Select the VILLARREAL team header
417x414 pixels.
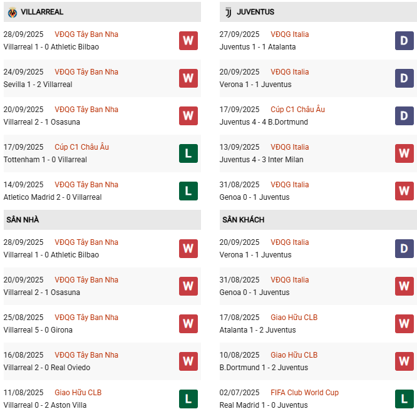click(x=42, y=12)
